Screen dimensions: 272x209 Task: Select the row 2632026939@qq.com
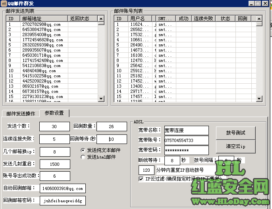[52, 45]
